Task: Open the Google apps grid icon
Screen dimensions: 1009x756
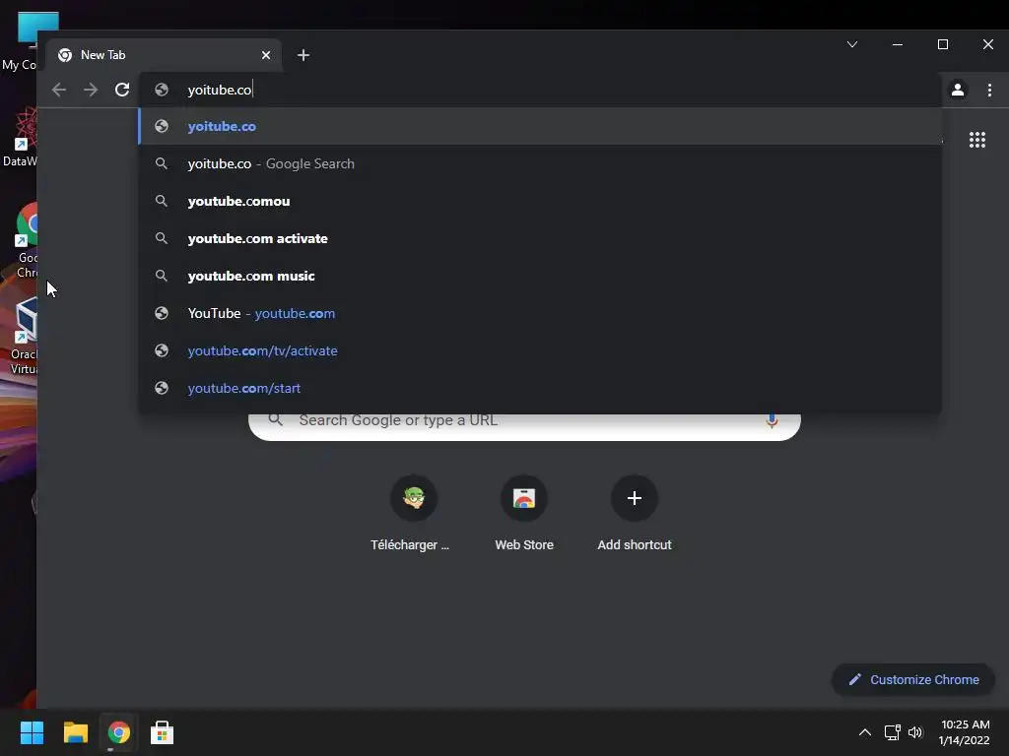Action: [x=977, y=140]
